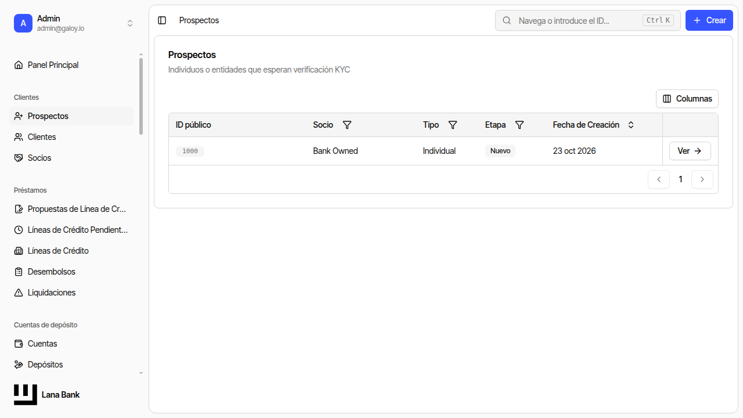Click the ID público column header

click(193, 125)
